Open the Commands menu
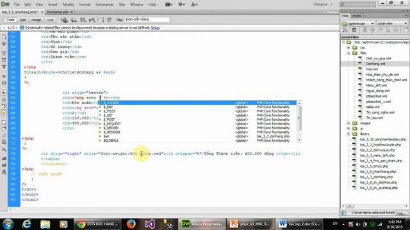The image size is (410, 230). (104, 4)
